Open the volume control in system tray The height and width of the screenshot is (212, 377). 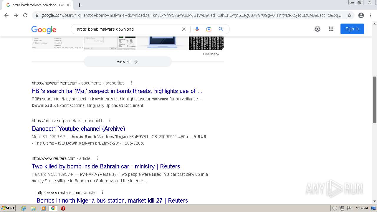[x=335, y=208]
